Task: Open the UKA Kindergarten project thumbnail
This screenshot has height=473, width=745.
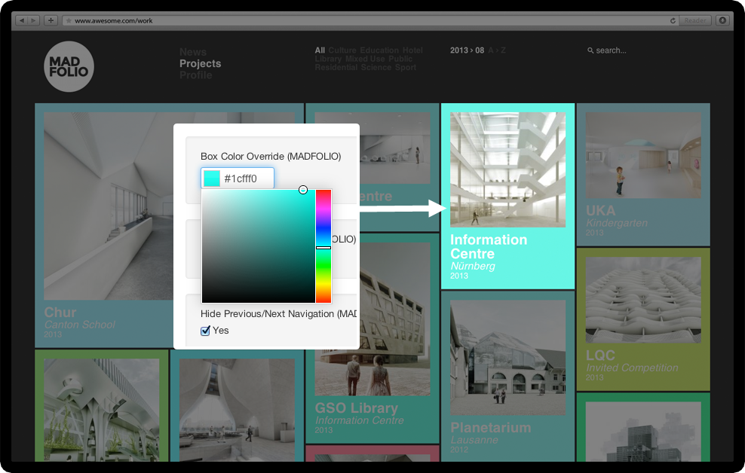Action: [642, 156]
